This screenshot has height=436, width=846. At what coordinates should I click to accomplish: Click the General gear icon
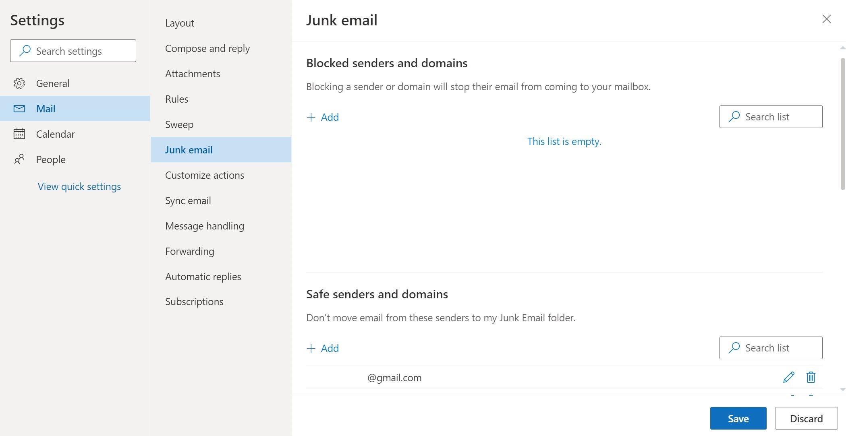pos(19,83)
